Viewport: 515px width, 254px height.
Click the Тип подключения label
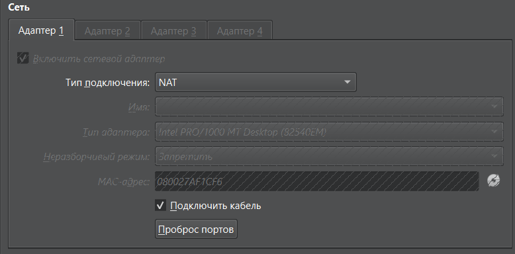(107, 83)
